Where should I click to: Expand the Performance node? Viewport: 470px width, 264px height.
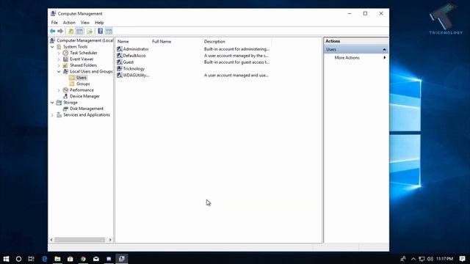click(x=59, y=90)
